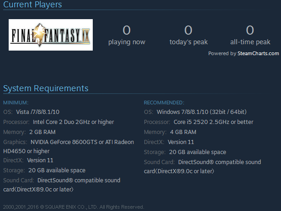The width and height of the screenshot is (281, 211).
Task: Click the recommended 'Processor:' label
Action: tap(157, 122)
